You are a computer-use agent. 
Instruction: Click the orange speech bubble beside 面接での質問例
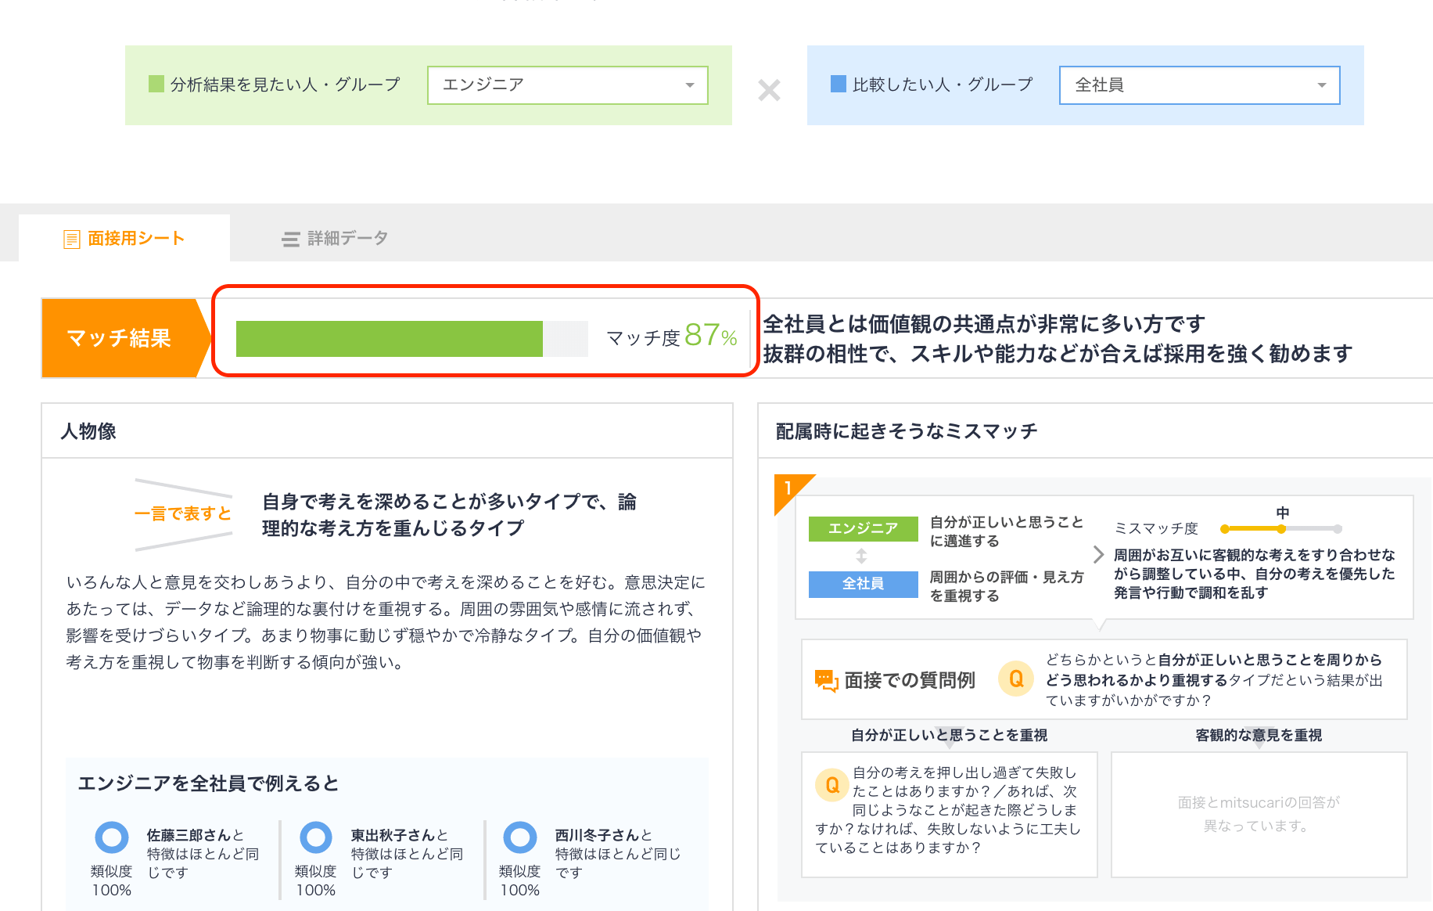tap(826, 679)
